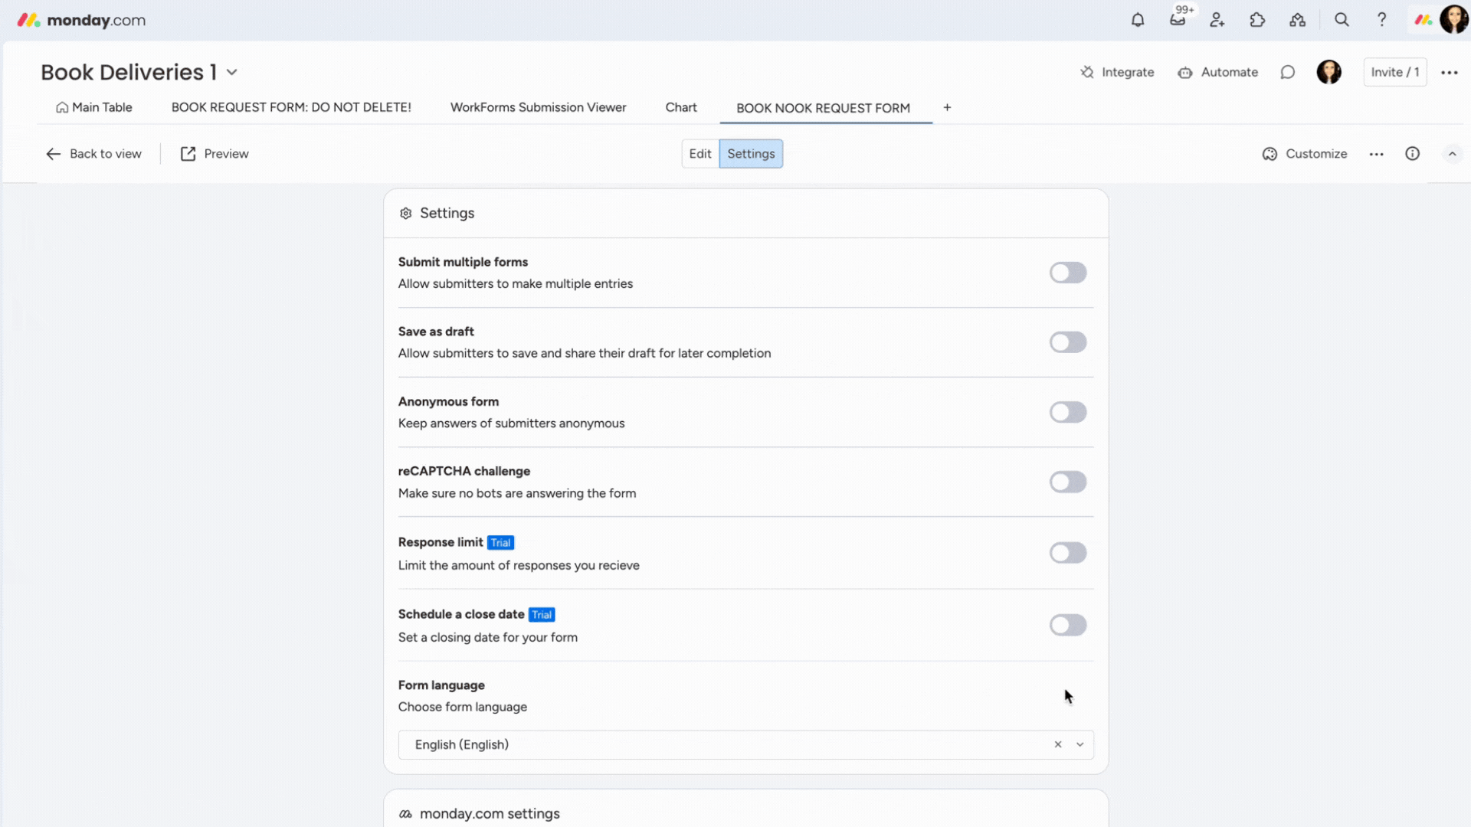This screenshot has width=1471, height=827.
Task: Open board options three-dot menu
Action: coord(1449,72)
